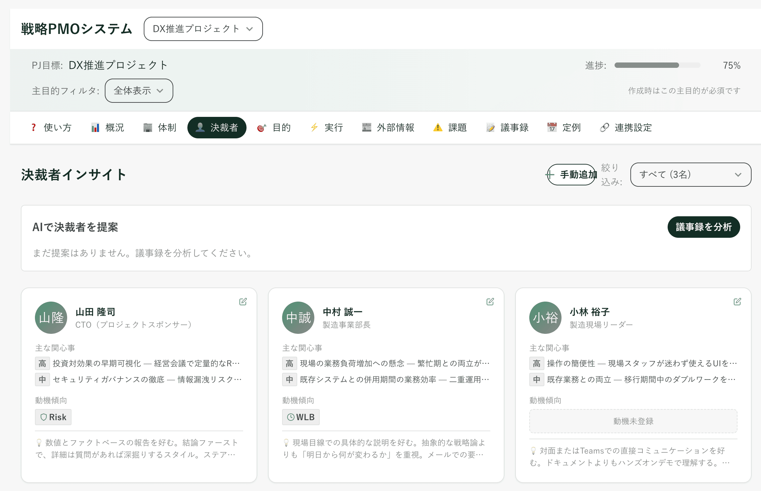Click the 75% progress bar
This screenshot has width=761, height=491.
(x=657, y=65)
